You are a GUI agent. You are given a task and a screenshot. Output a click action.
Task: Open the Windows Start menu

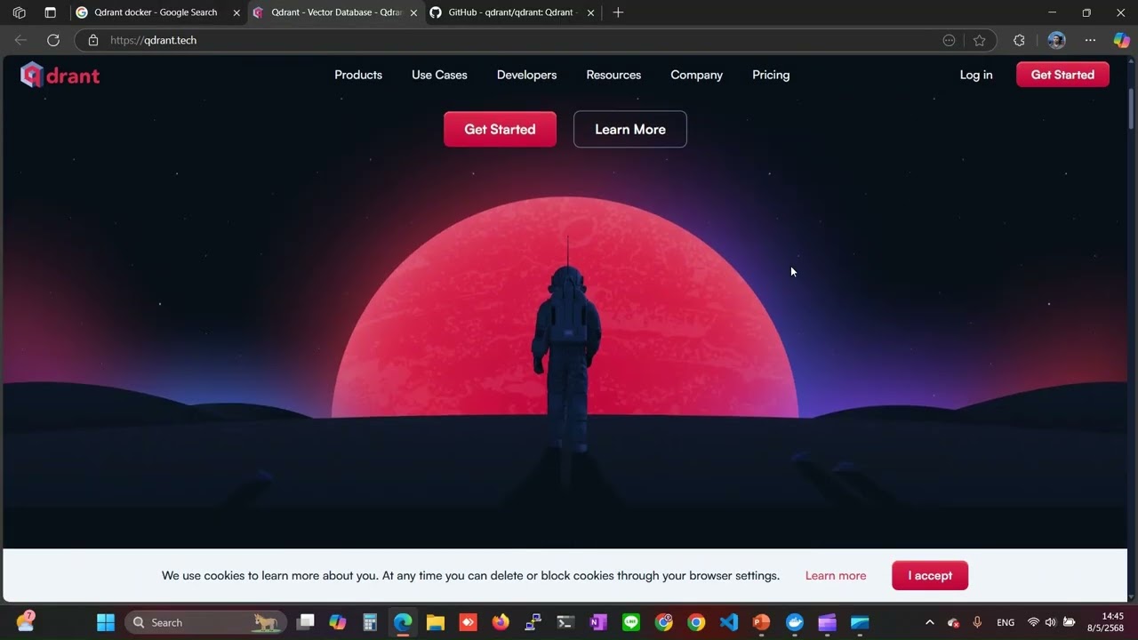tap(106, 622)
